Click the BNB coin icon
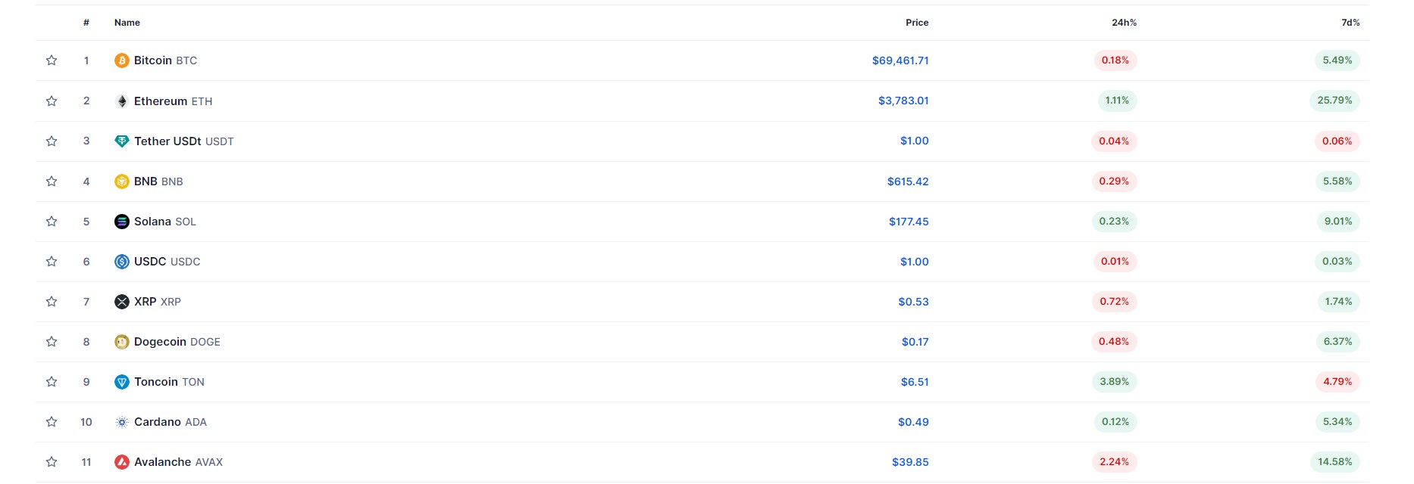Image resolution: width=1414 pixels, height=484 pixels. tap(122, 181)
